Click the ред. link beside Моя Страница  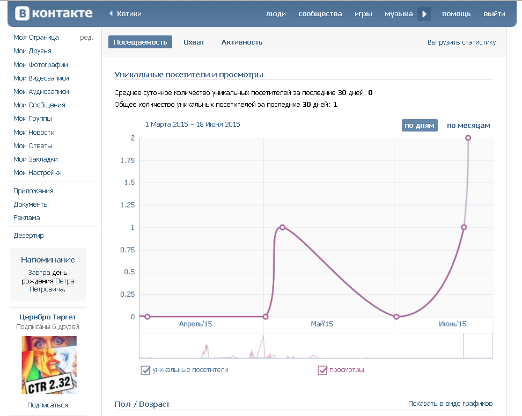tap(86, 38)
